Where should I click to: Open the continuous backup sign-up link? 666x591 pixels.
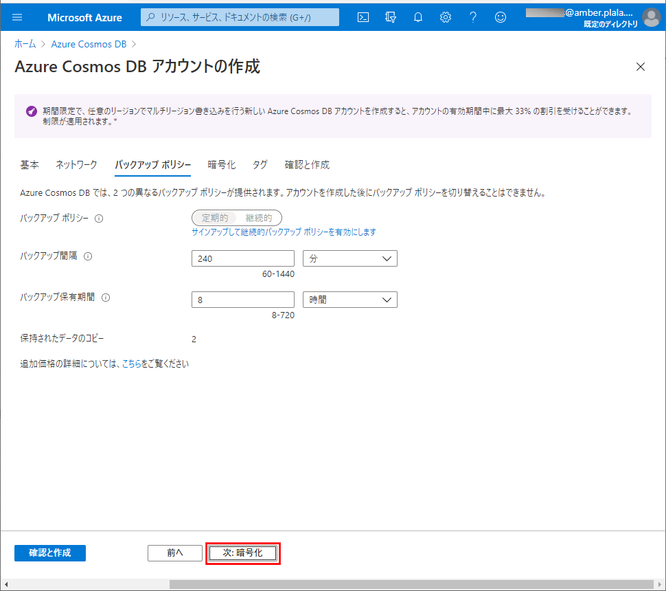click(284, 232)
